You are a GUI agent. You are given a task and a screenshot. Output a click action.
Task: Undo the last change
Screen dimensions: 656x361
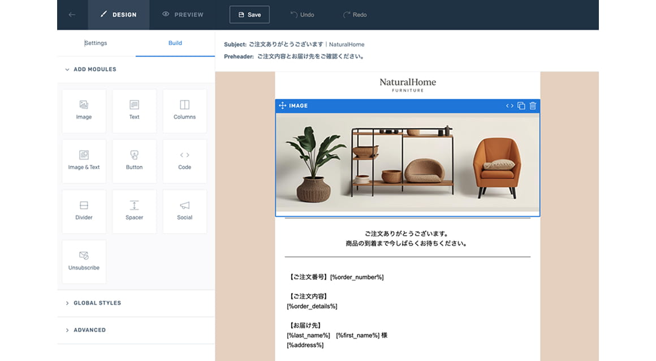click(x=302, y=15)
